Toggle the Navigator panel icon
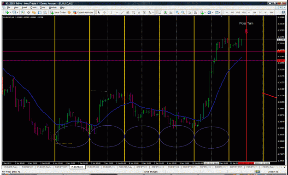 click(34, 12)
